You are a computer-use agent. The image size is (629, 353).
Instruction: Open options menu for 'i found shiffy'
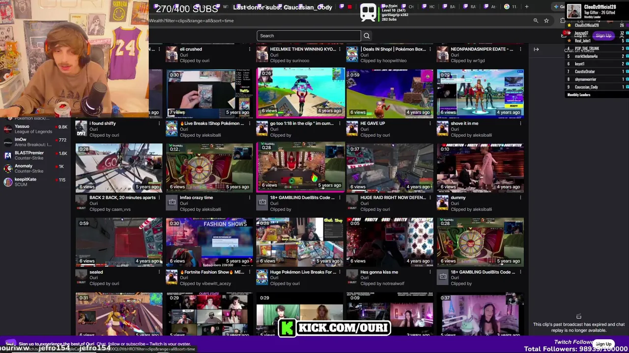tap(159, 124)
